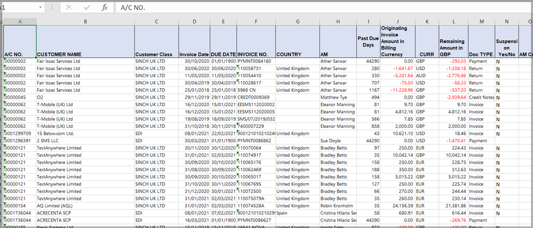Click the remaining amount 21,381.86 cell

point(453,206)
